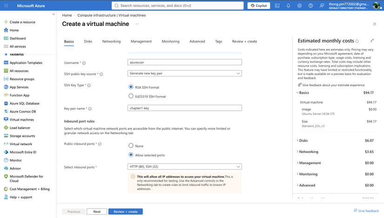Expand the Advanced cost section
This screenshot has width=384, height=218.
pos(297,185)
